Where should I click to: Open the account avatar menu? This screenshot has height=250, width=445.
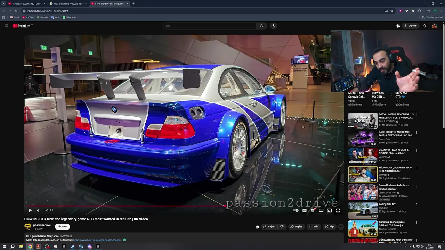[x=434, y=26]
